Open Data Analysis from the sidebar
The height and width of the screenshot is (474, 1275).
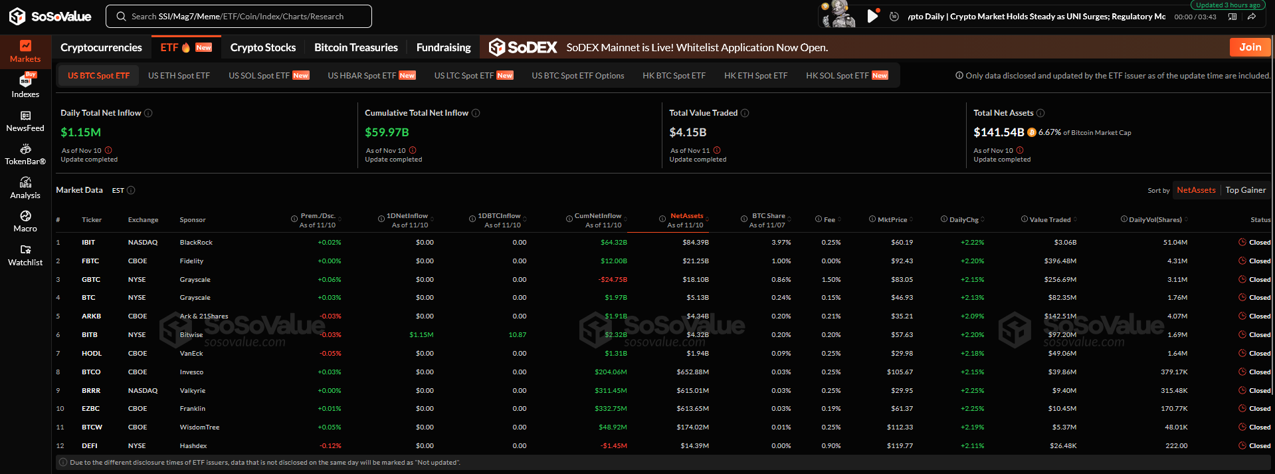pos(25,188)
